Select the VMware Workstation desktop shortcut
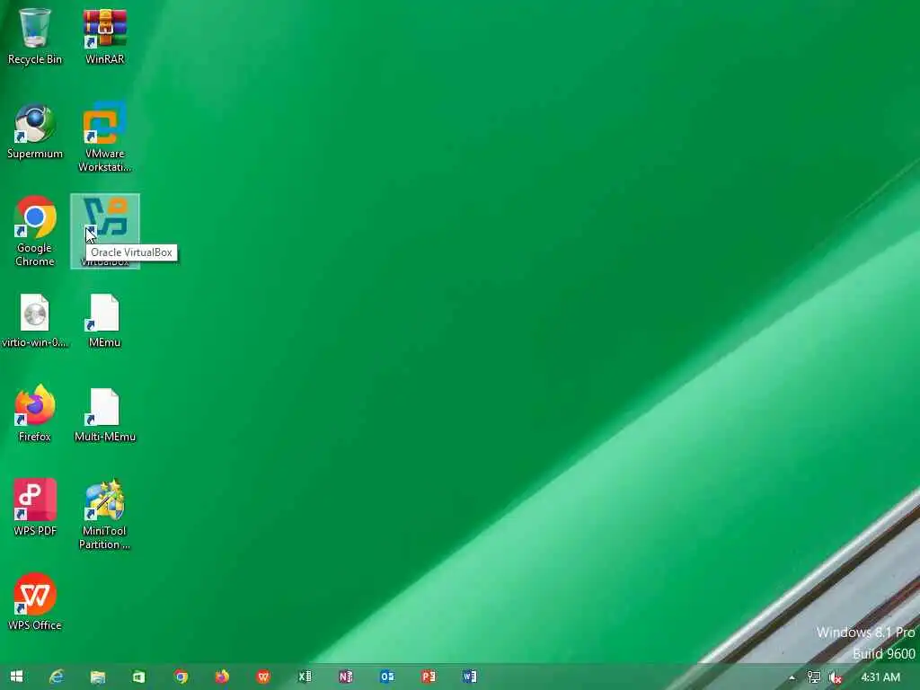This screenshot has width=920, height=690. pos(104,137)
